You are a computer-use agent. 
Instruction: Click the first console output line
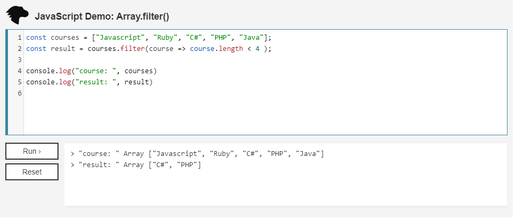[x=197, y=154]
